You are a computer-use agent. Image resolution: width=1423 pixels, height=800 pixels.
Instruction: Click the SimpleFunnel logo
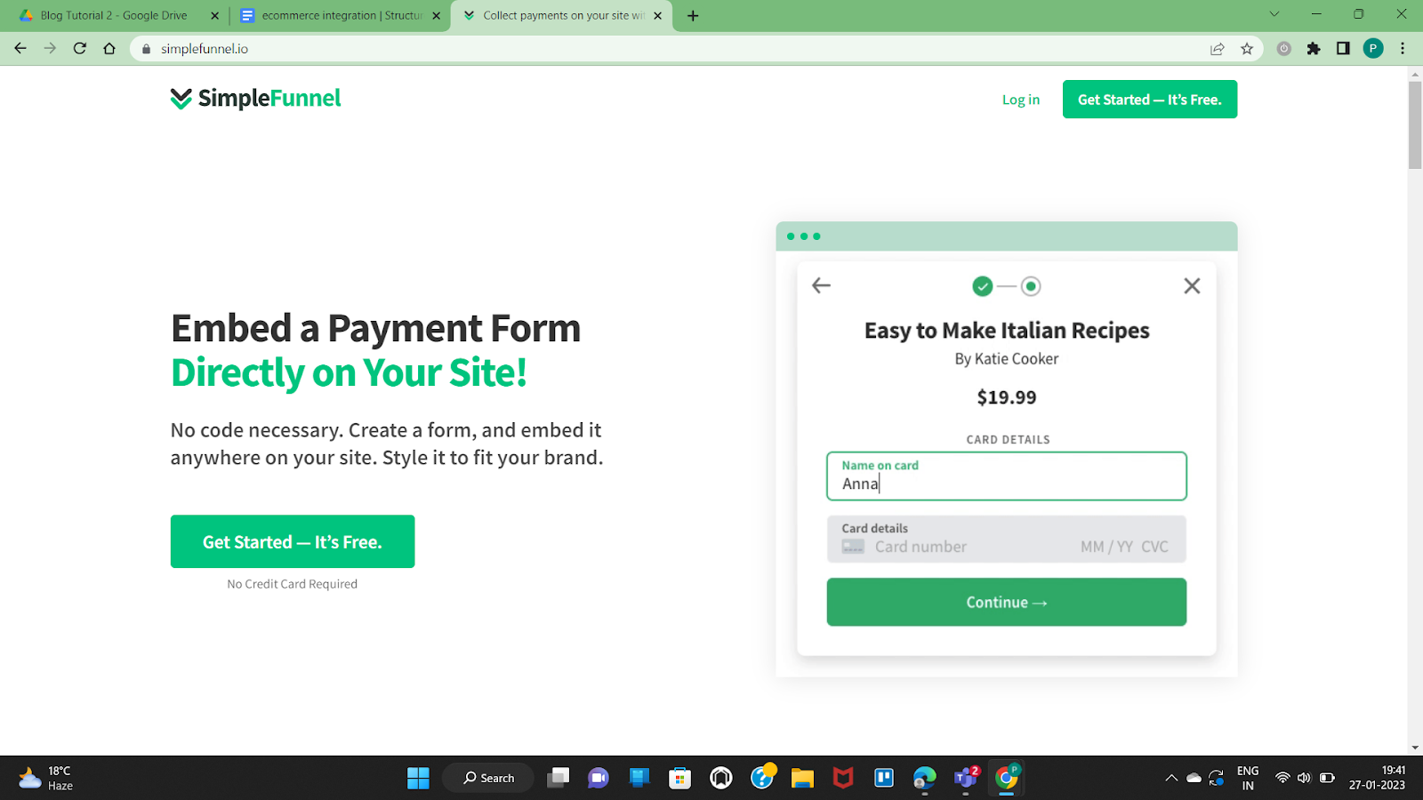click(255, 99)
